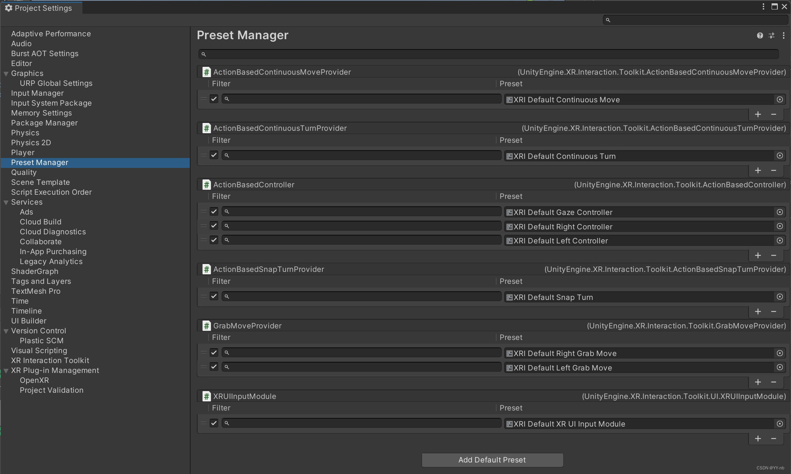Click the preset settings slider icon
Image resolution: width=791 pixels, height=474 pixels.
point(772,35)
